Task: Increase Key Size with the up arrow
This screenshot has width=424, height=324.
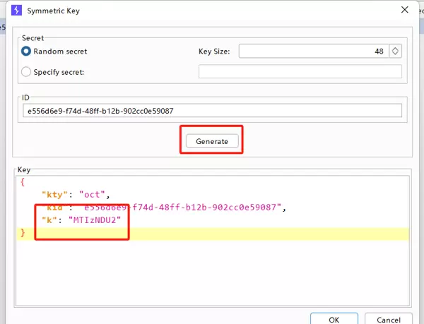Action: tap(396, 48)
